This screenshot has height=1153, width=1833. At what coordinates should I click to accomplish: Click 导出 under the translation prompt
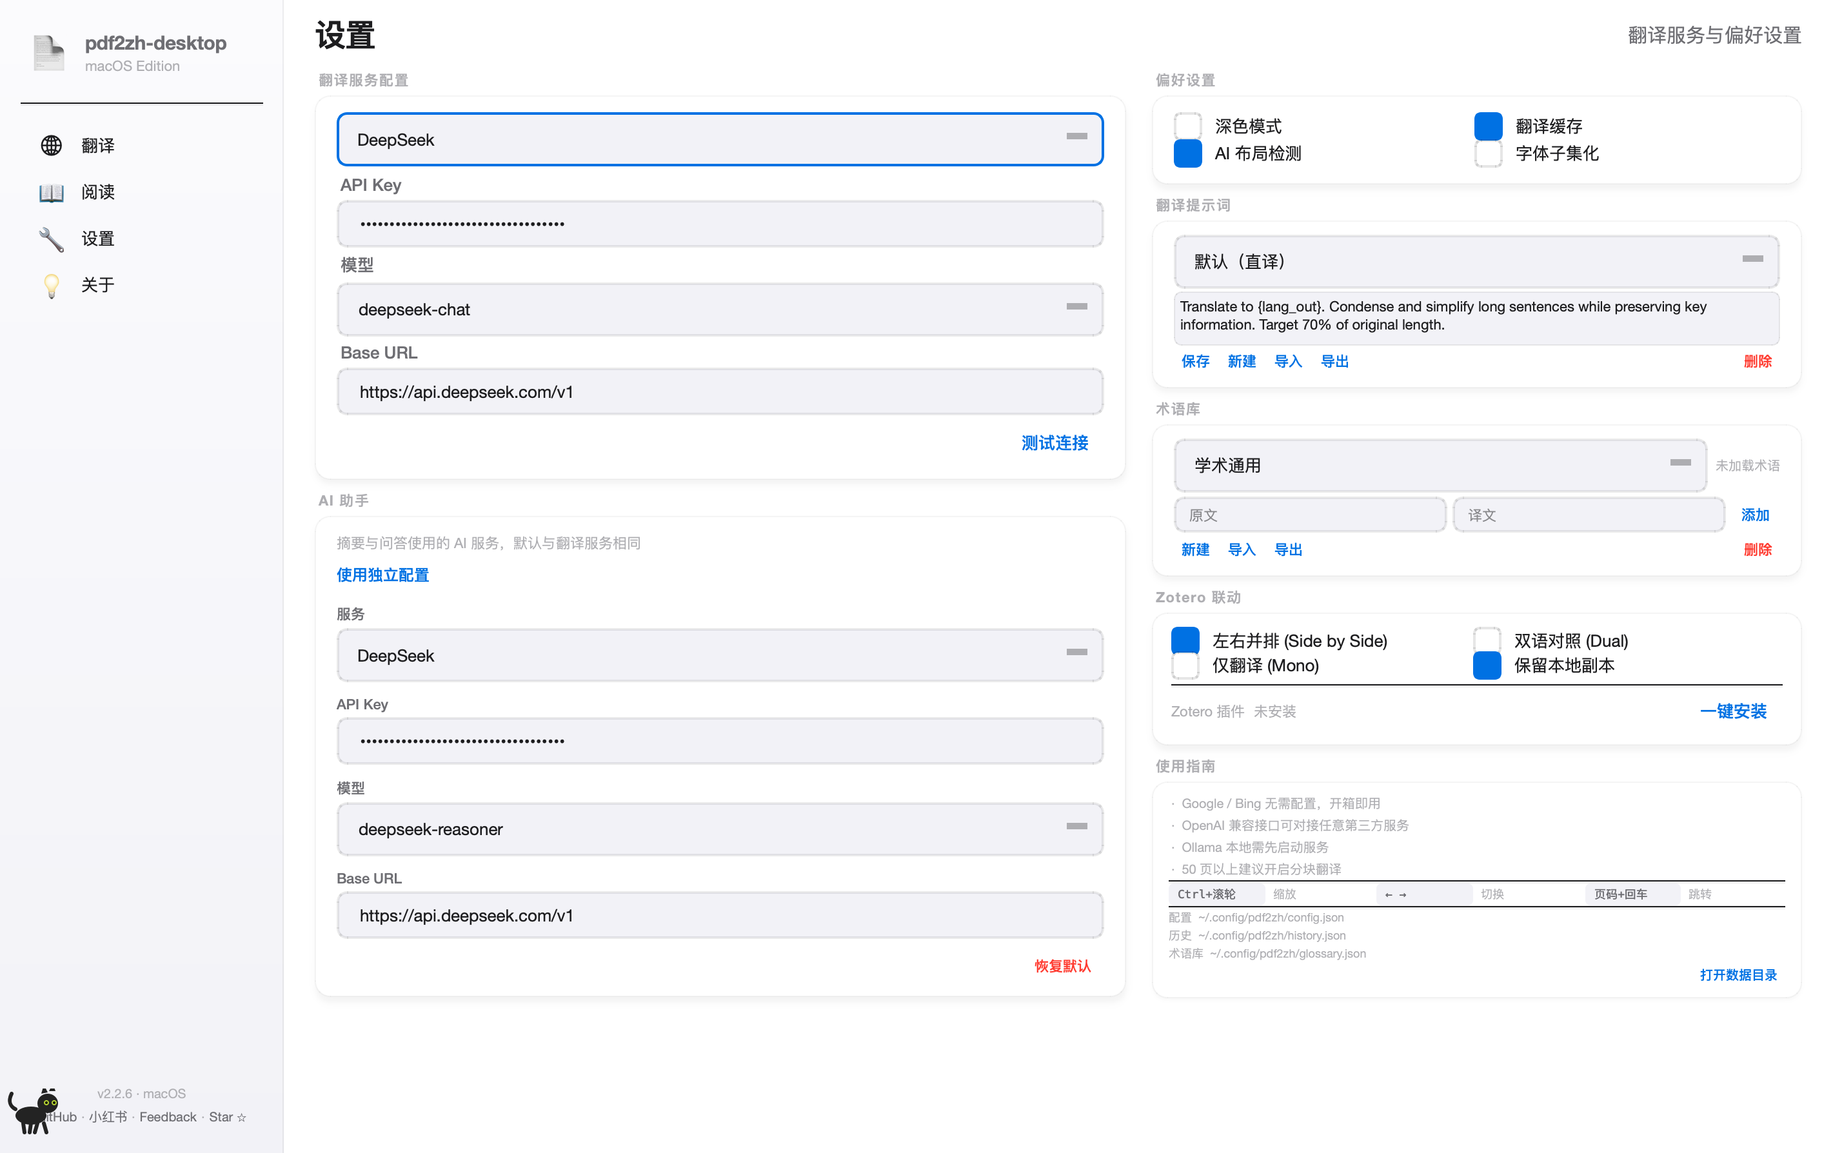tap(1334, 362)
